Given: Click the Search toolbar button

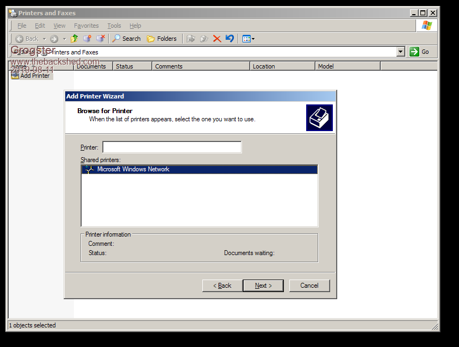Looking at the screenshot, I should tap(126, 39).
